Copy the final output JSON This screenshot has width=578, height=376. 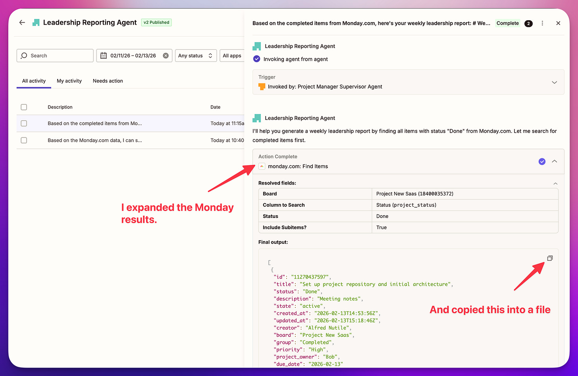[550, 258]
